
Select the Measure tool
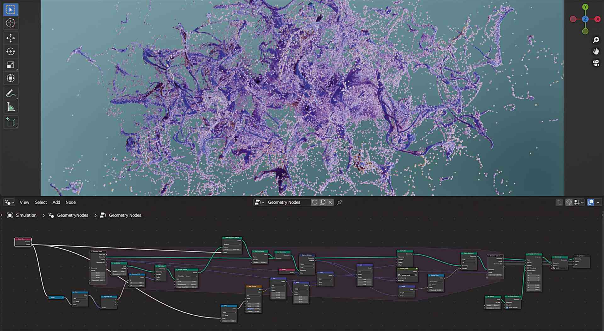point(11,107)
